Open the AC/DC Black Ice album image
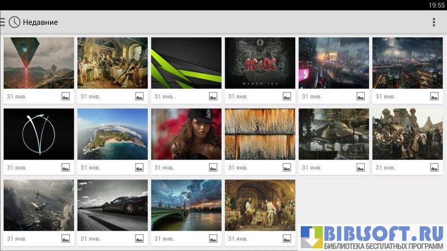The image size is (447, 251). pos(260,63)
